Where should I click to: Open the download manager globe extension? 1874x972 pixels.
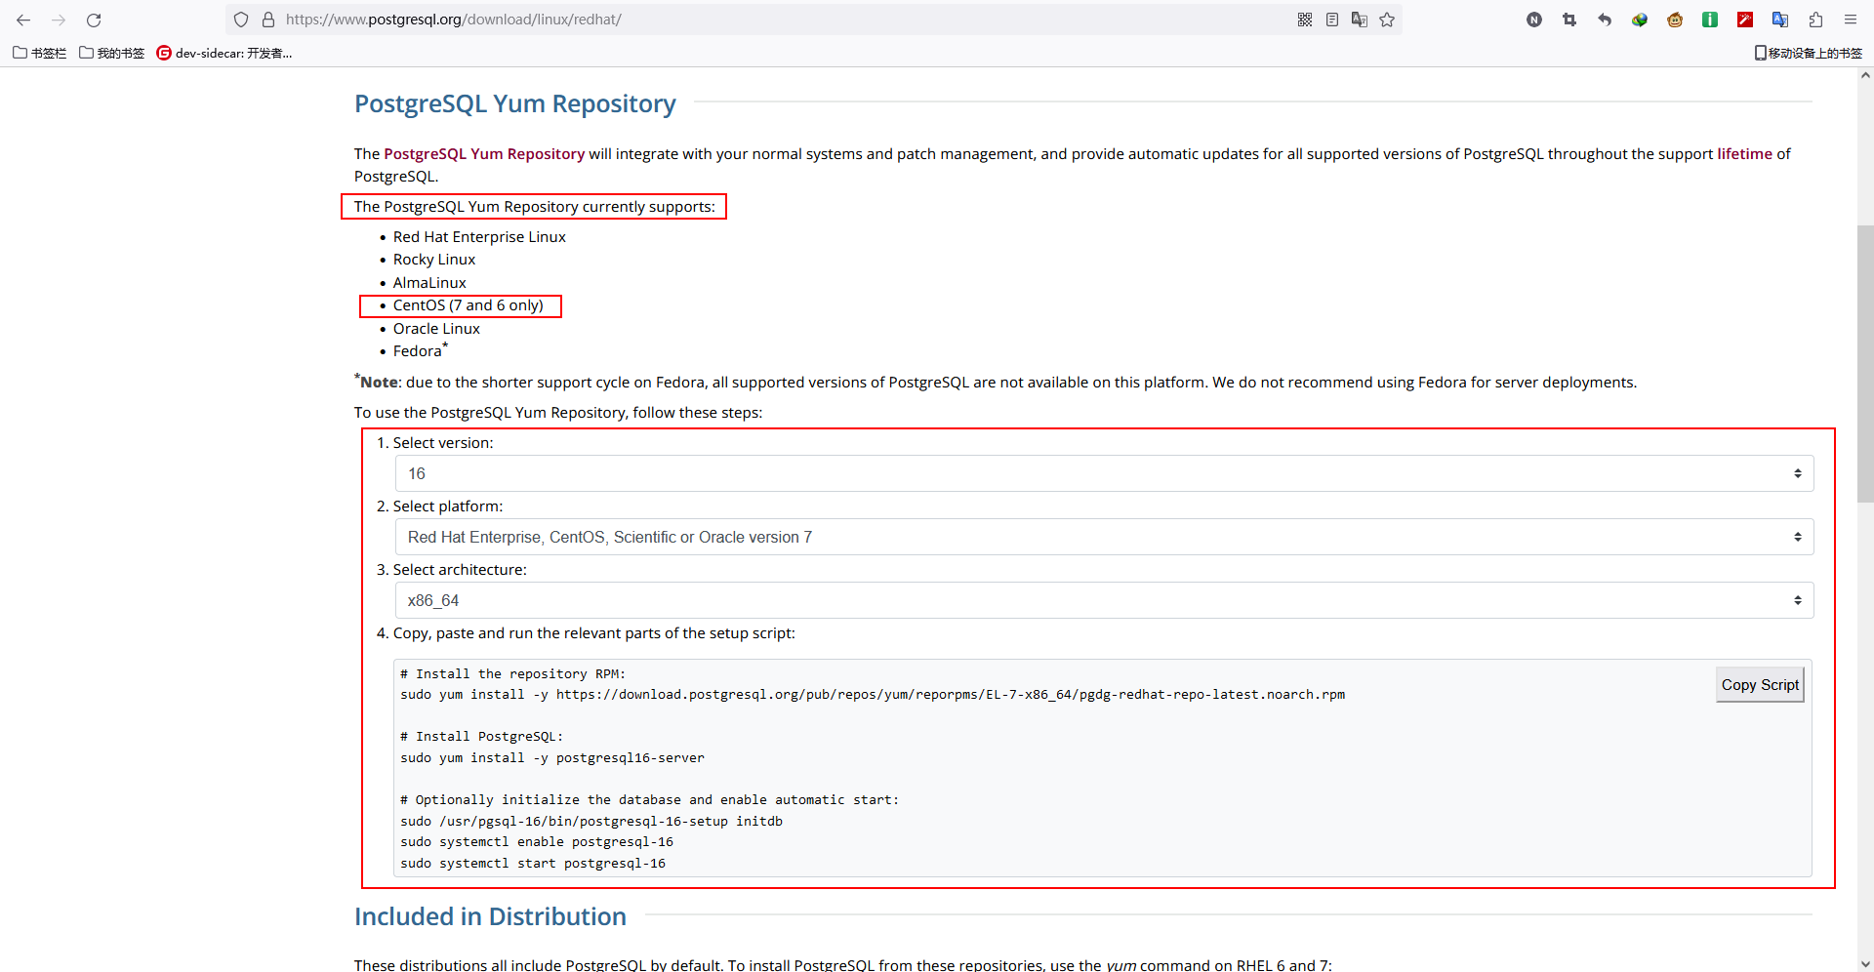(1640, 20)
